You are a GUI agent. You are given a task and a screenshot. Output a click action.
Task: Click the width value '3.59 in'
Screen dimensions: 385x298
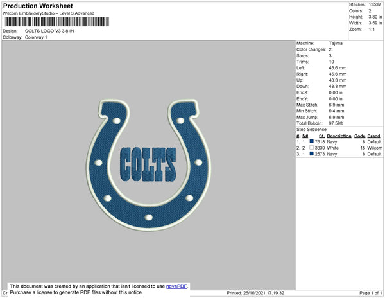(375, 23)
